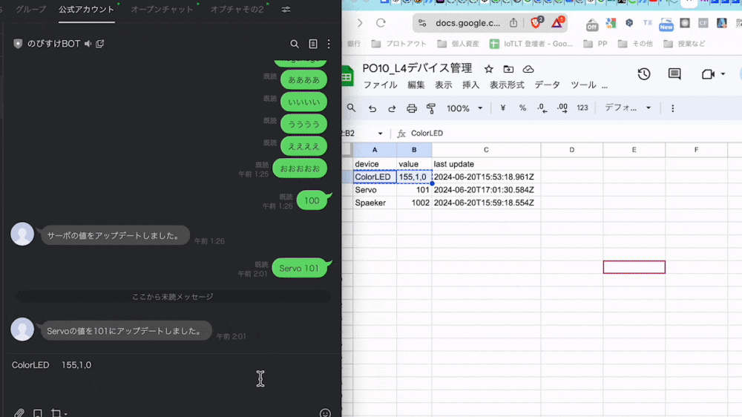Open search in the のびすけBOT chat
Image resolution: width=742 pixels, height=417 pixels.
point(295,44)
